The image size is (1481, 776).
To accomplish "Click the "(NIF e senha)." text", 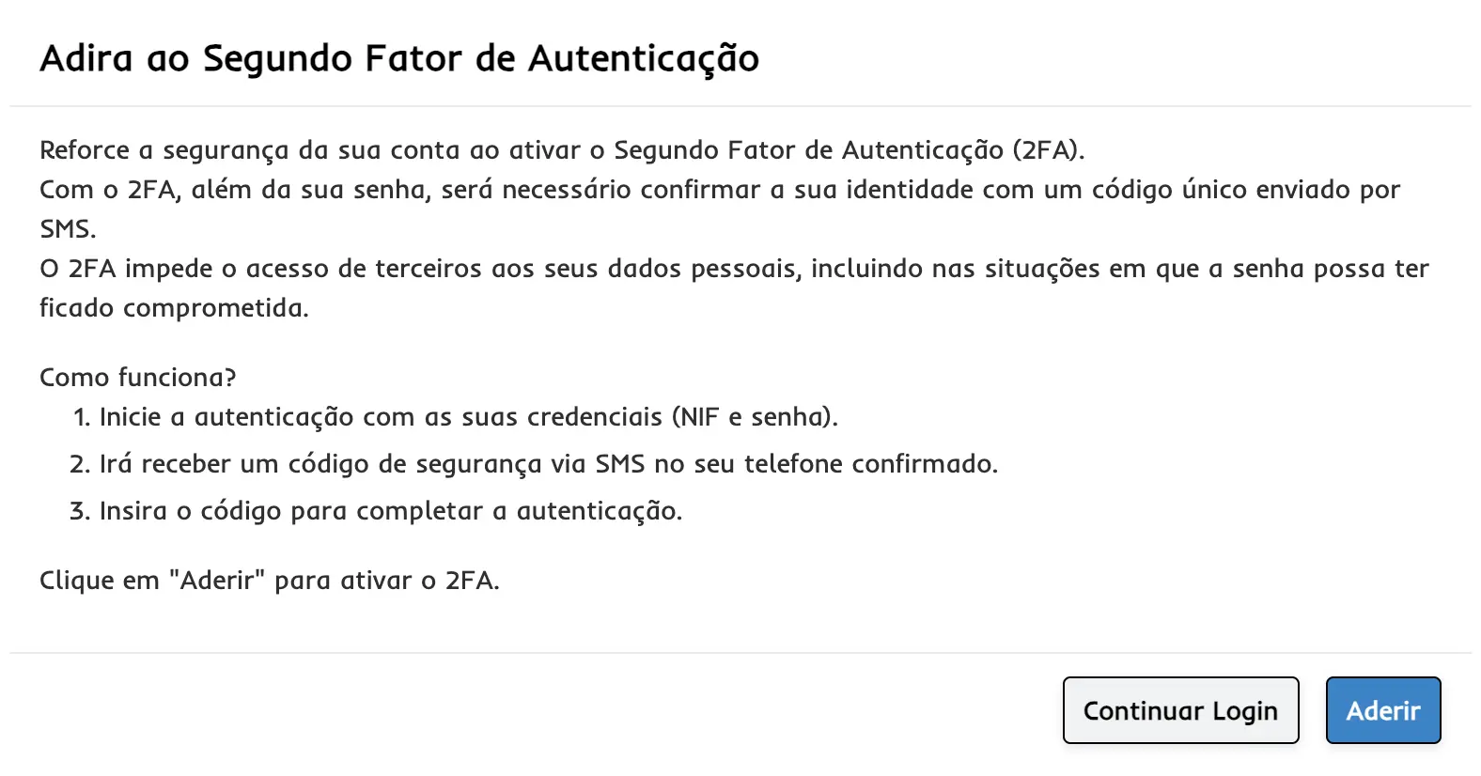I will (x=755, y=417).
